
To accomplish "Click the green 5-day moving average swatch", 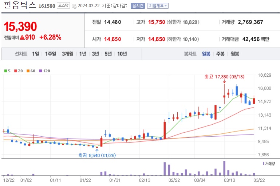I will pos(5,71).
